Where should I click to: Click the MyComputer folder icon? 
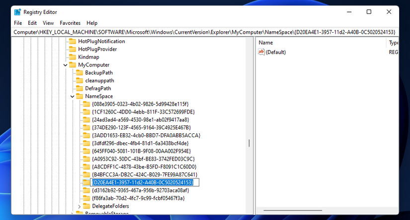pos(73,64)
